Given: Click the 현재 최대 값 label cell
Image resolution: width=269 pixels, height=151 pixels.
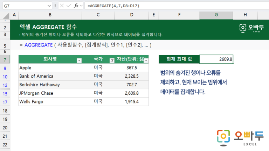Looking at the screenshot, I should tap(179, 59).
